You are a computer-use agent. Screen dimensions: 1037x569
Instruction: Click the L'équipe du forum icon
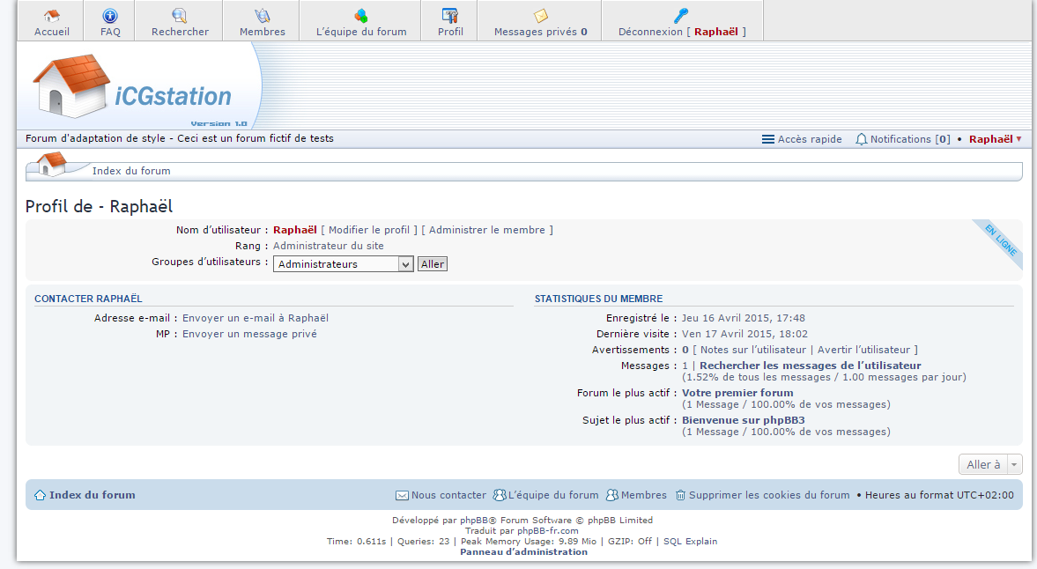361,16
